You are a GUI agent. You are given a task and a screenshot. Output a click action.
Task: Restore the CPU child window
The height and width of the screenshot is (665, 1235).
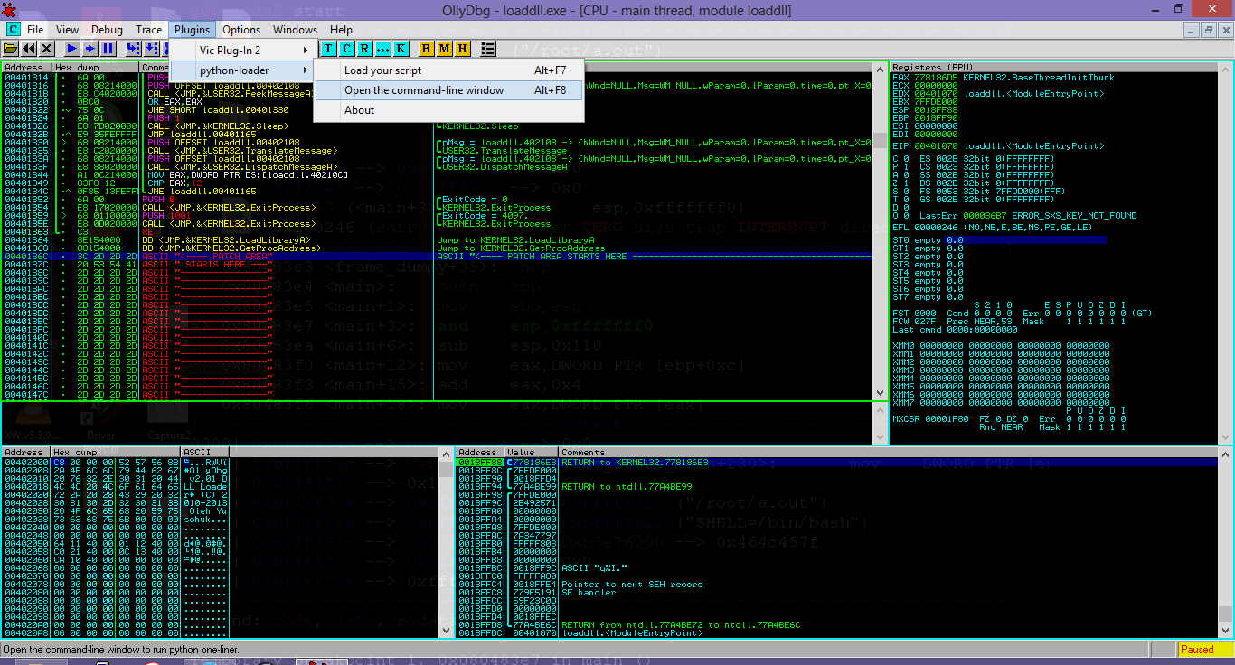tap(1209, 30)
